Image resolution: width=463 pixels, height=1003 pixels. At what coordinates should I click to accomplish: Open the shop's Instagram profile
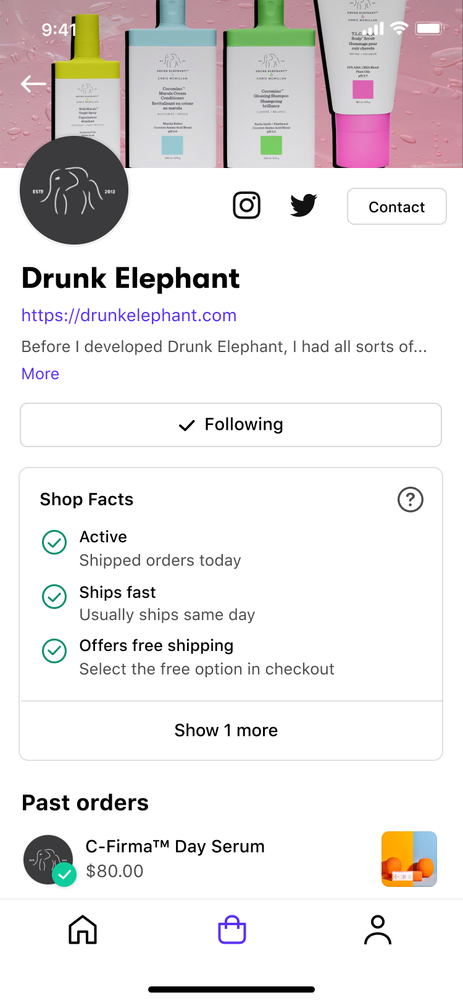click(x=246, y=206)
